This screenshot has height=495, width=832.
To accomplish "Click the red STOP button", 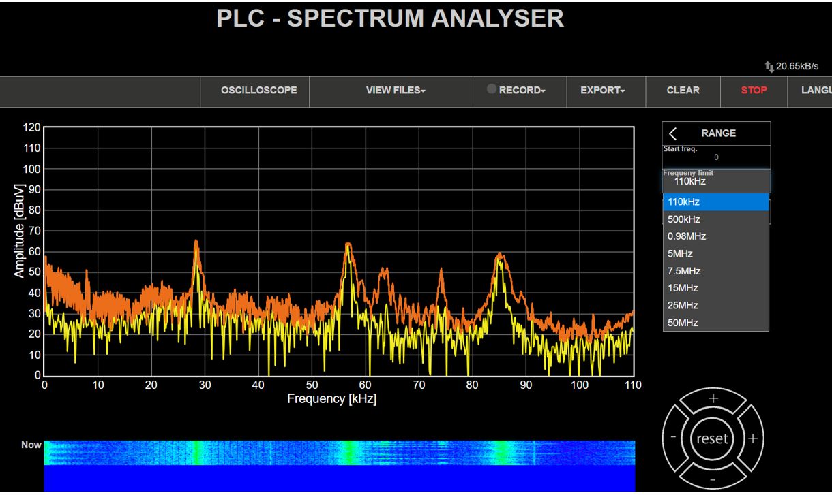I will coord(754,91).
